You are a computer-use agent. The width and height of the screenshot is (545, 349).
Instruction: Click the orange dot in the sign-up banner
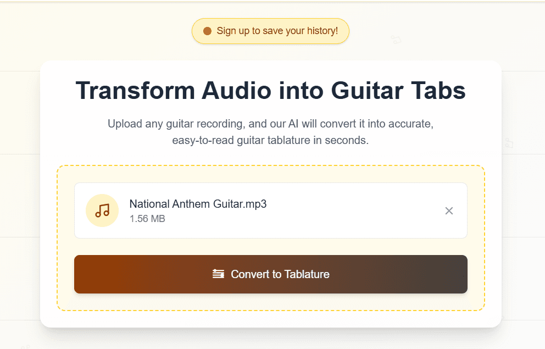pos(207,31)
